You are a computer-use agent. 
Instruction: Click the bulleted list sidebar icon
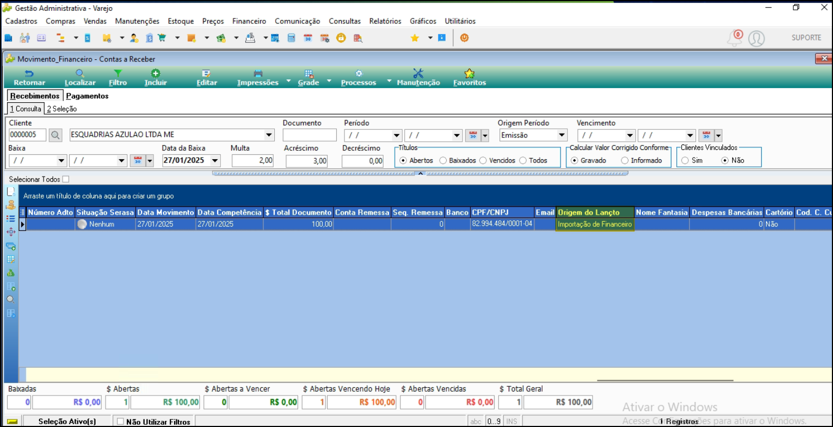(10, 218)
